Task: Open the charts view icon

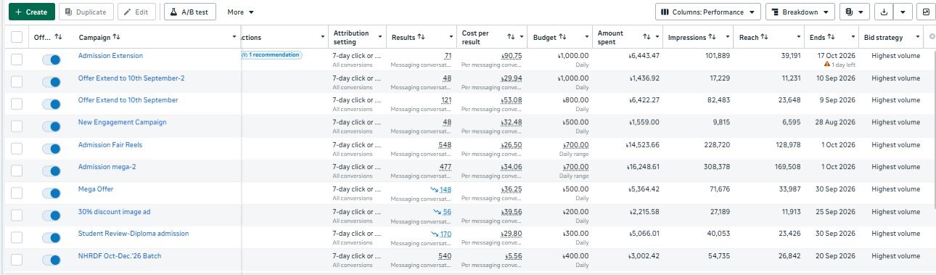Action: 926,12
